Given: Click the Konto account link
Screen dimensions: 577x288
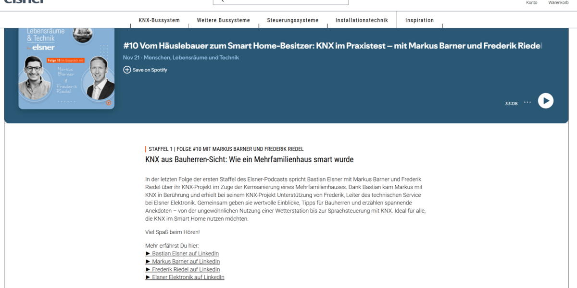Looking at the screenshot, I should pos(532,3).
